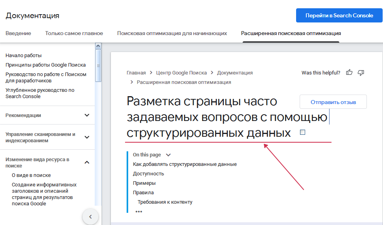Open Начало работы in sidebar
The image size is (383, 225).
(x=24, y=56)
